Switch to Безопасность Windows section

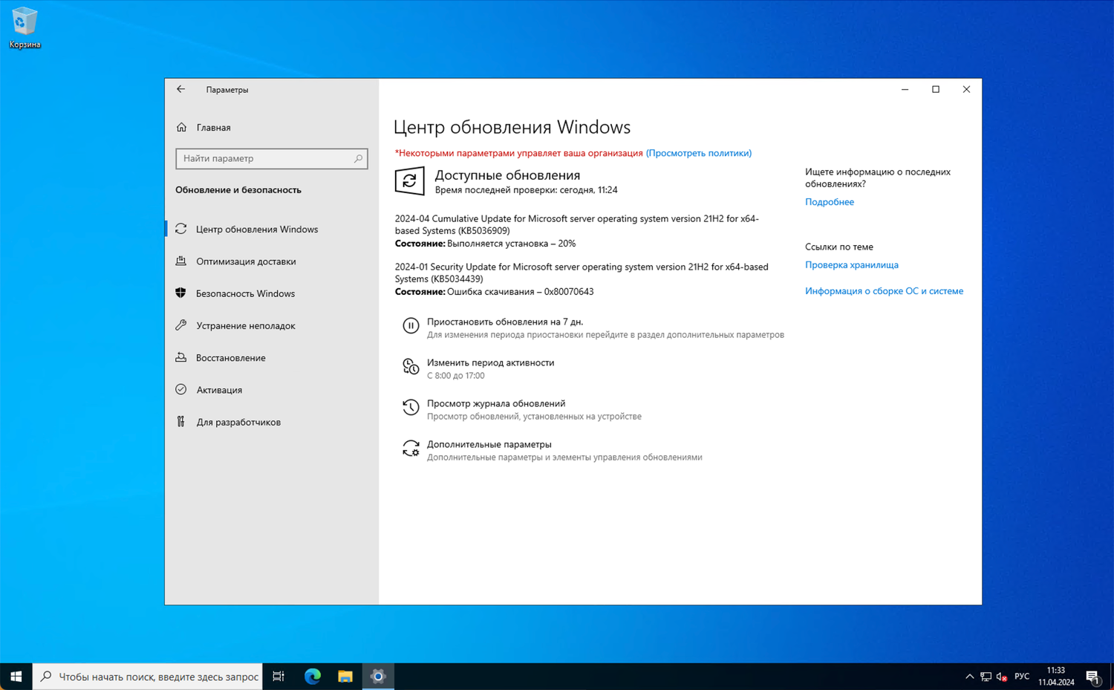tap(245, 293)
